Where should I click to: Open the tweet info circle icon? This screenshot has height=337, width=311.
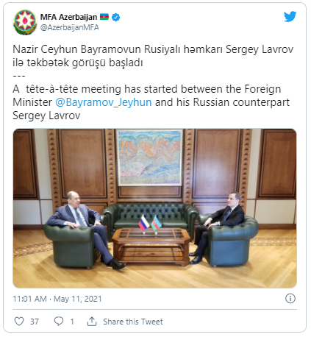[290, 299]
